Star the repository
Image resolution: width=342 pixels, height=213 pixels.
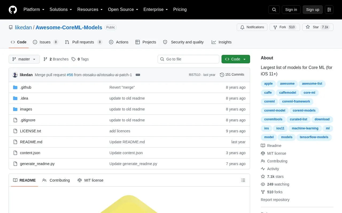(x=318, y=27)
